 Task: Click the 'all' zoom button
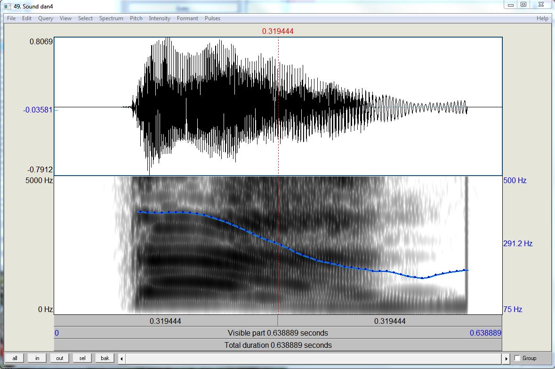click(x=15, y=358)
